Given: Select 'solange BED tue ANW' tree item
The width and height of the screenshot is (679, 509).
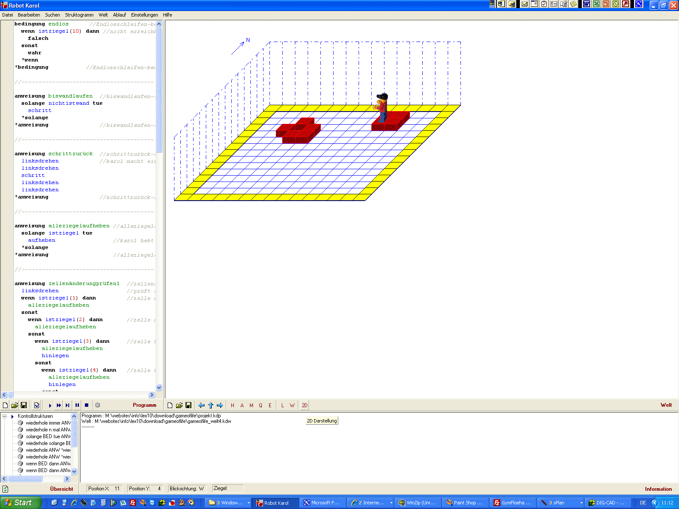Looking at the screenshot, I should [x=48, y=436].
